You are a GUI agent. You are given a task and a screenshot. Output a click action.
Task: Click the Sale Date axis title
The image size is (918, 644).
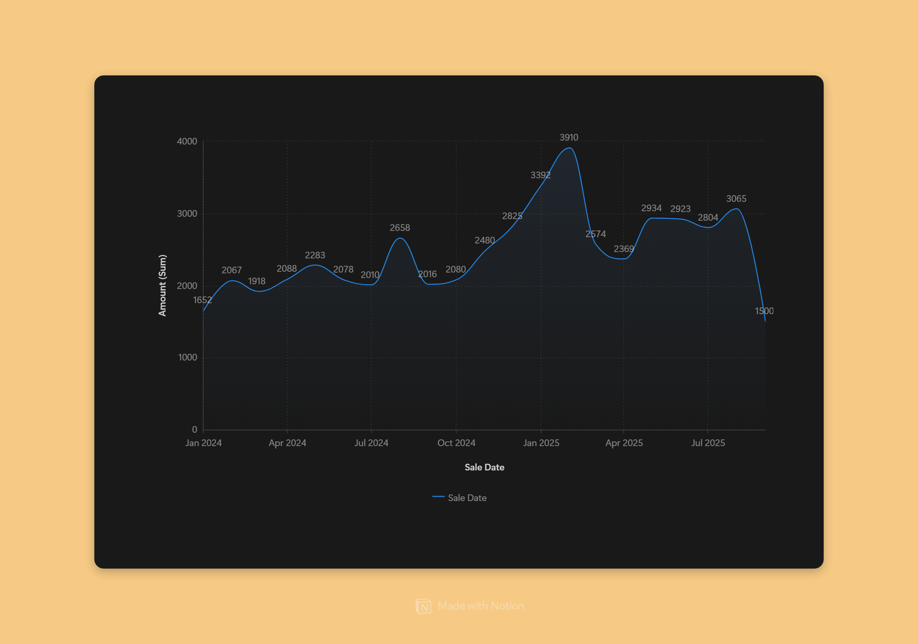484,467
